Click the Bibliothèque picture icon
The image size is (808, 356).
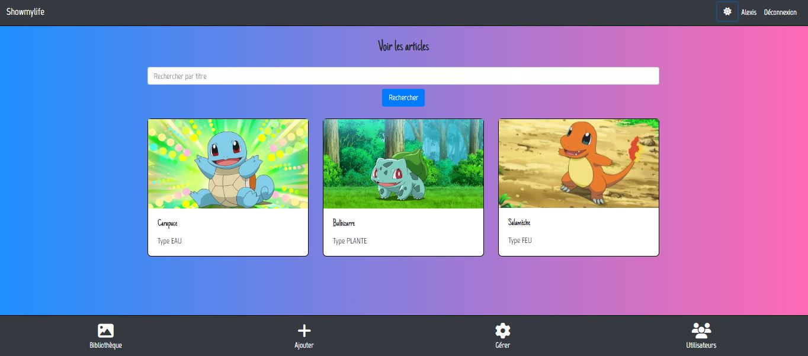105,331
